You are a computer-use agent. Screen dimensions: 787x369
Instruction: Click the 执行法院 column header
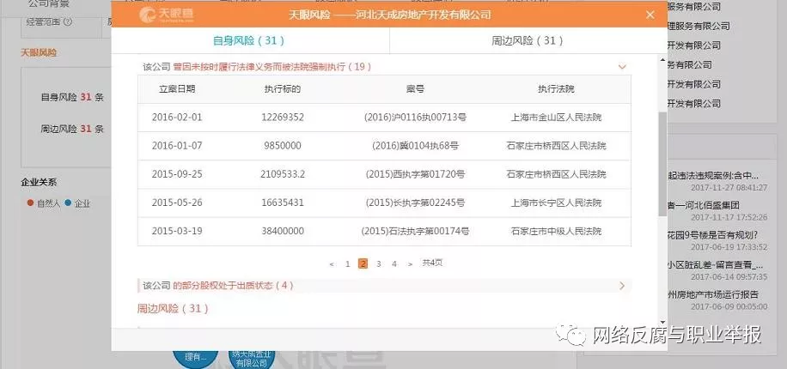(x=556, y=89)
